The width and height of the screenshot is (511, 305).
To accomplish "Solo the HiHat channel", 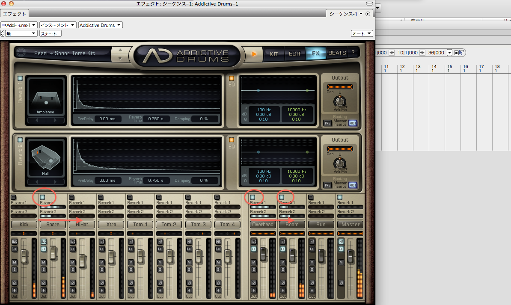I will [73, 269].
